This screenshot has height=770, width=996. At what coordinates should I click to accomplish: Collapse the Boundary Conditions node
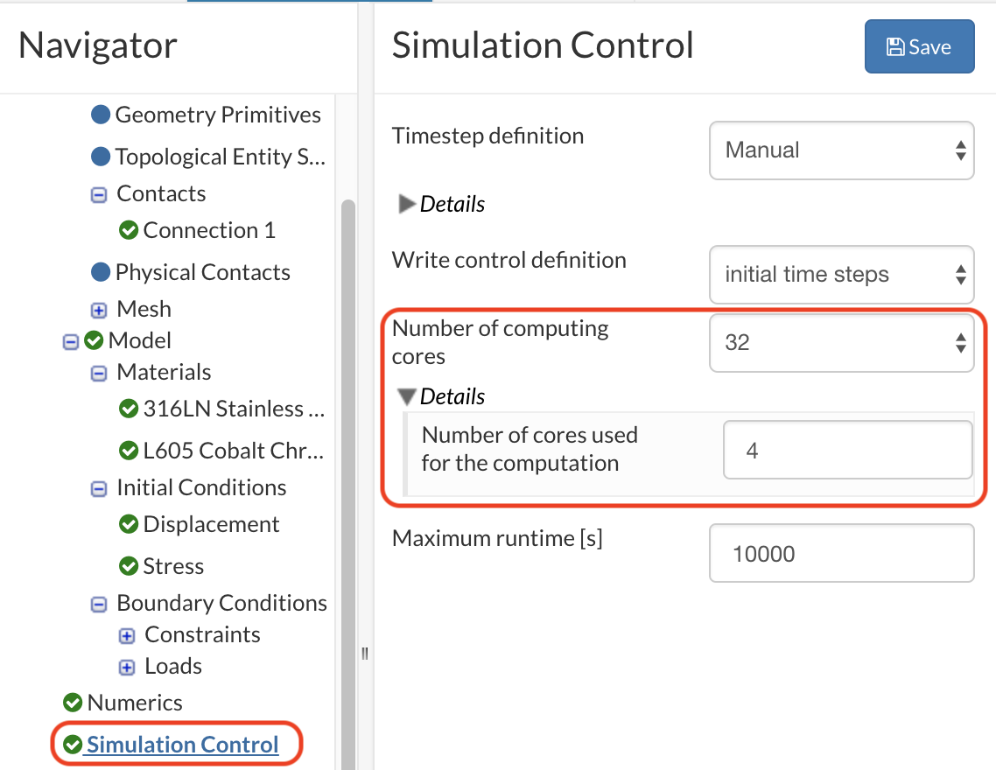98,604
